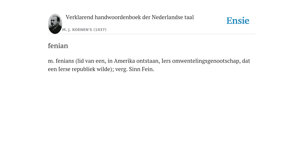Select the M. J. KOENEN'S author label
The height and width of the screenshot is (151, 303).
77,30
